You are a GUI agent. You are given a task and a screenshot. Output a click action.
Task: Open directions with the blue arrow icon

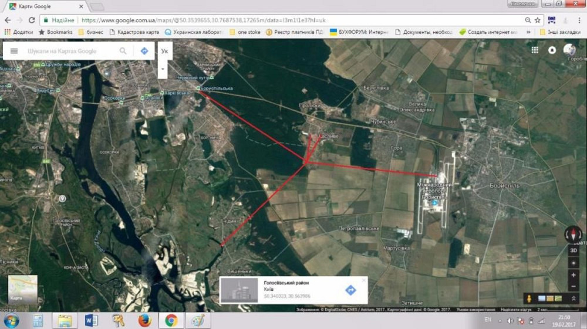coord(144,51)
